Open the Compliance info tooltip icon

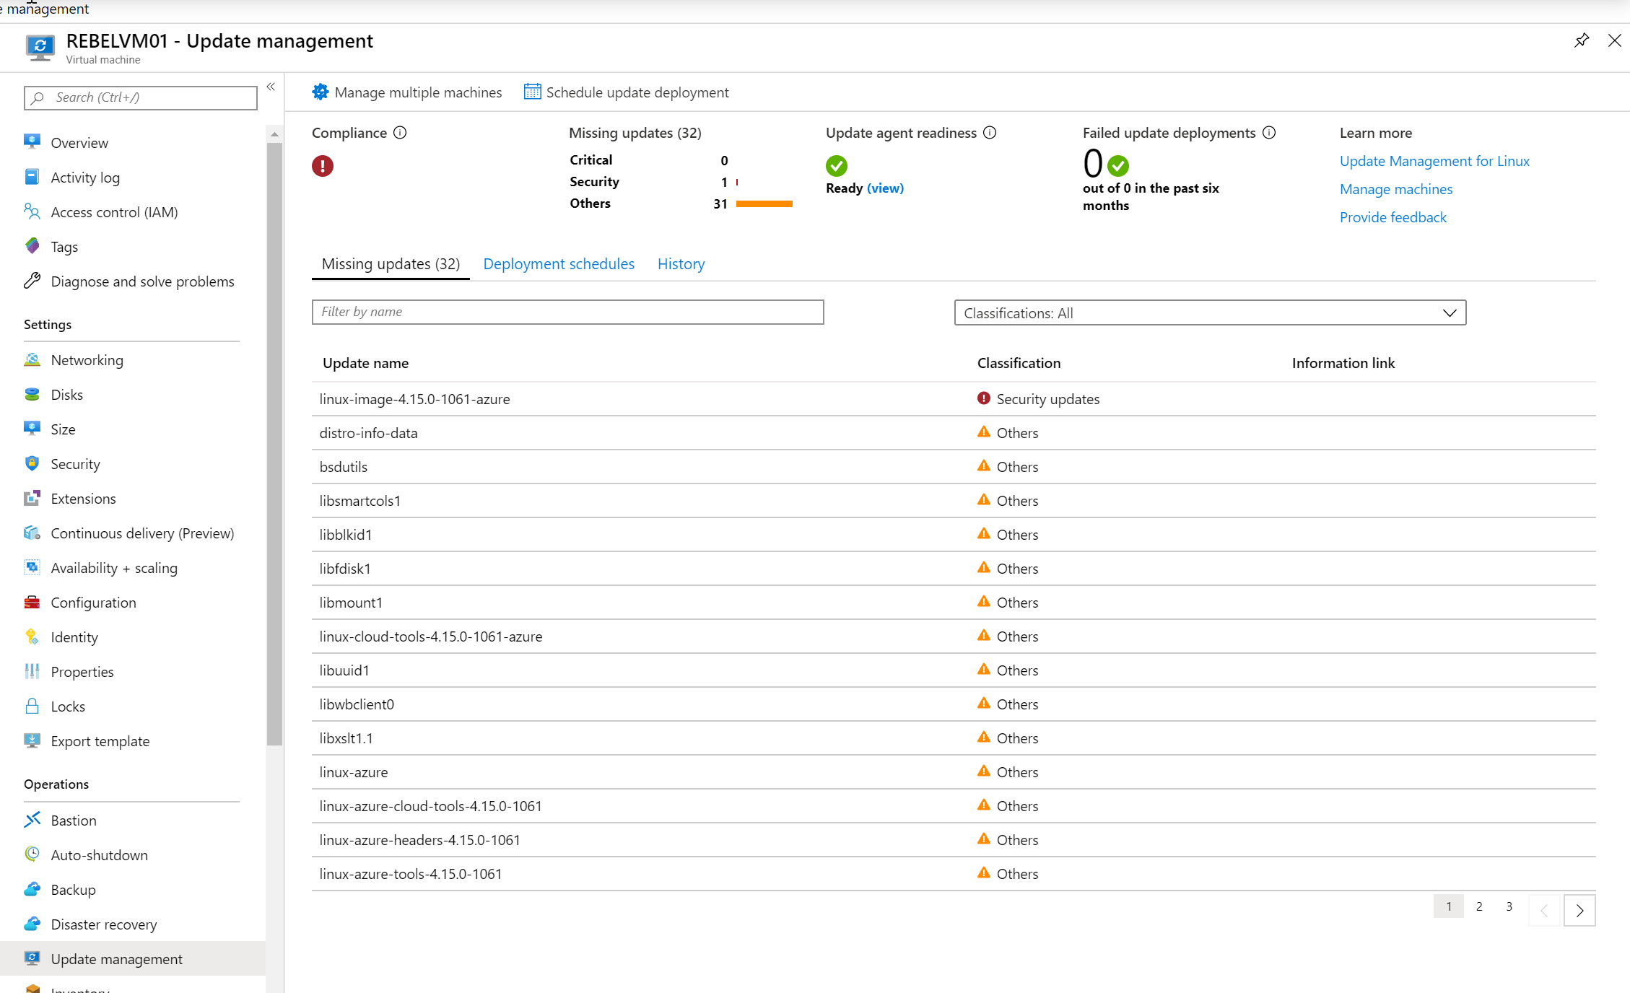click(400, 133)
